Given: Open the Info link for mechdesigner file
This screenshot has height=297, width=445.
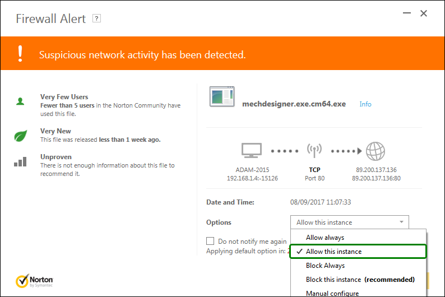Looking at the screenshot, I should point(365,104).
